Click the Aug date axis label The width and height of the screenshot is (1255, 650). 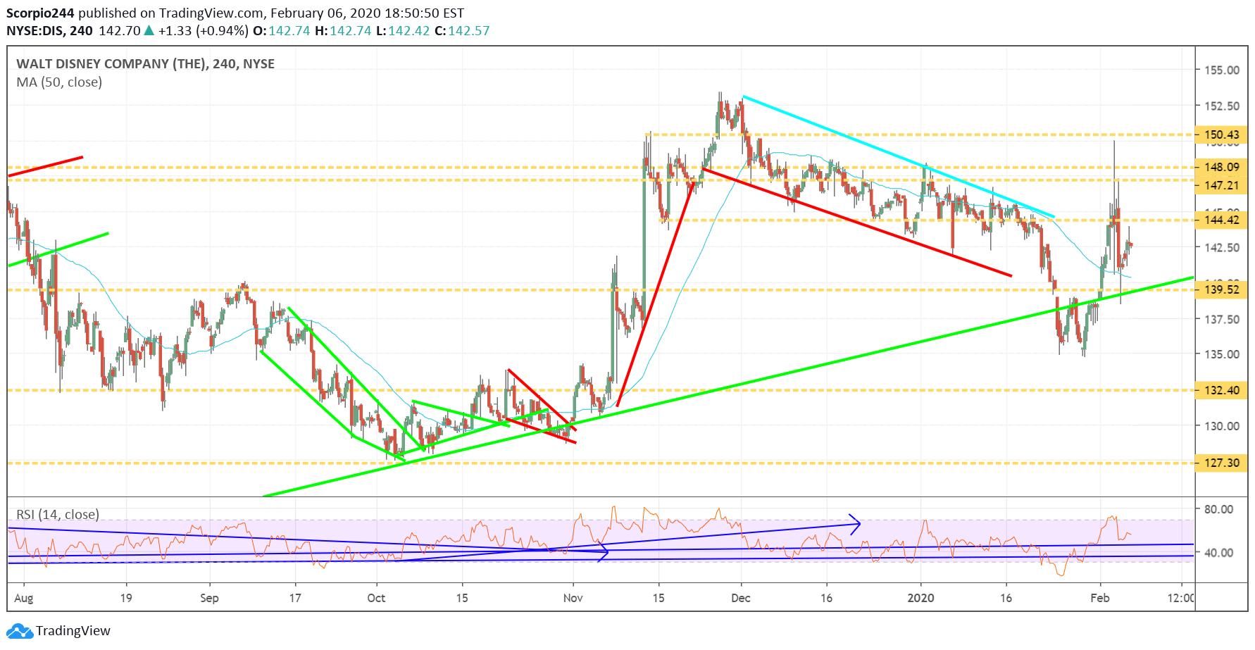coord(24,598)
